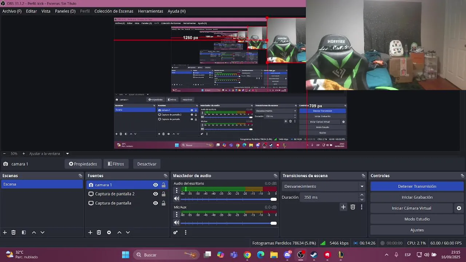Screen dimensions: 466x262
Task: Open League of Legends taskbar icon
Action: [x=341, y=255]
